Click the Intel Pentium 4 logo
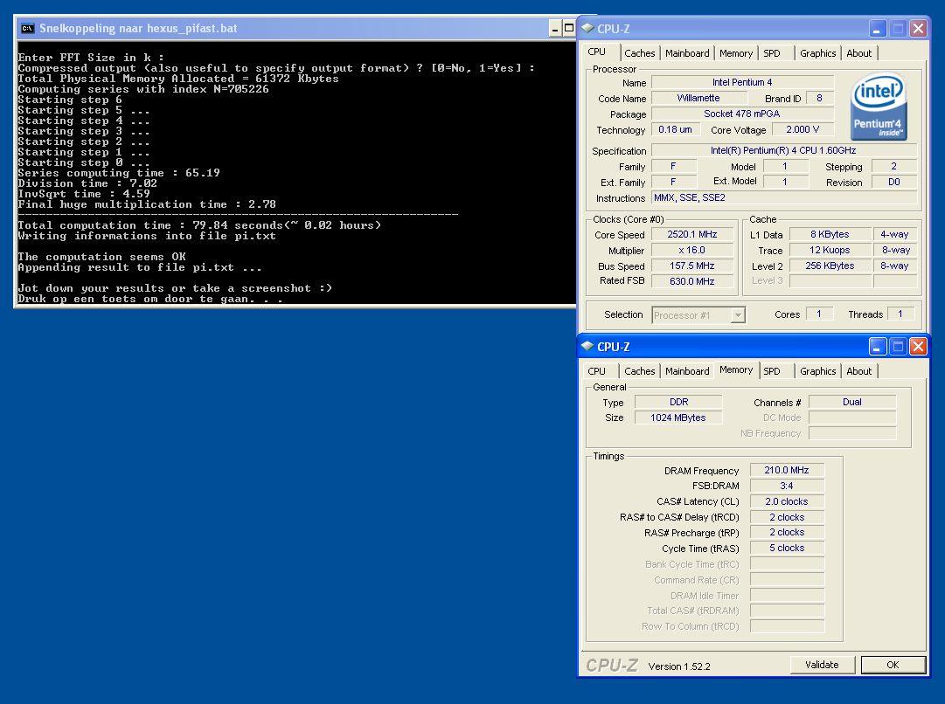This screenshot has height=704, width=945. 878,106
